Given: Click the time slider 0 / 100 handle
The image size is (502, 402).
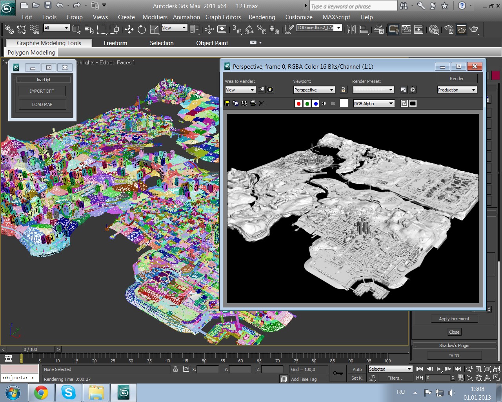Looking at the screenshot, I should 31,349.
